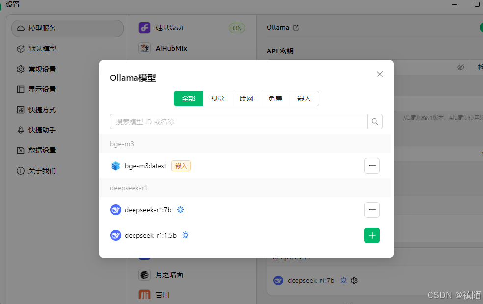This screenshot has height=304, width=483.
Task: Select the 百川 provider
Action: point(192,295)
